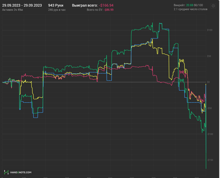
Task: Click the '246 рук в час' text
Action: pyautogui.click(x=57, y=10)
